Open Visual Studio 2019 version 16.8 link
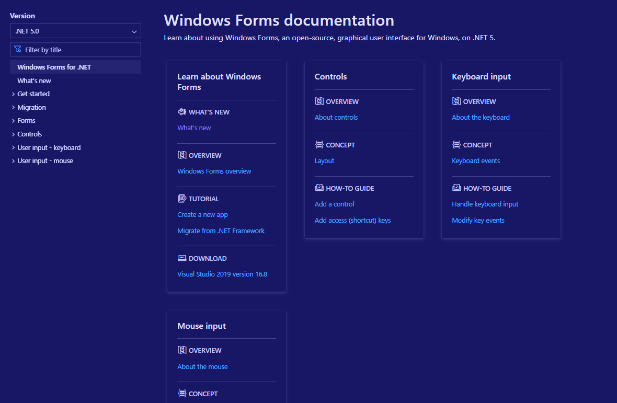This screenshot has width=617, height=403. (x=222, y=274)
